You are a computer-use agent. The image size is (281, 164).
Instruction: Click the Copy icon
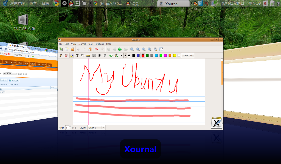pos(84,49)
